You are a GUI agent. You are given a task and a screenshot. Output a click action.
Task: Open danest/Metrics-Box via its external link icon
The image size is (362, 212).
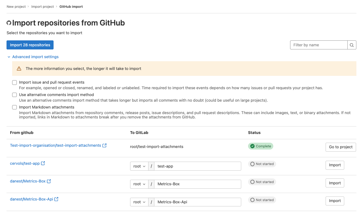point(50,181)
